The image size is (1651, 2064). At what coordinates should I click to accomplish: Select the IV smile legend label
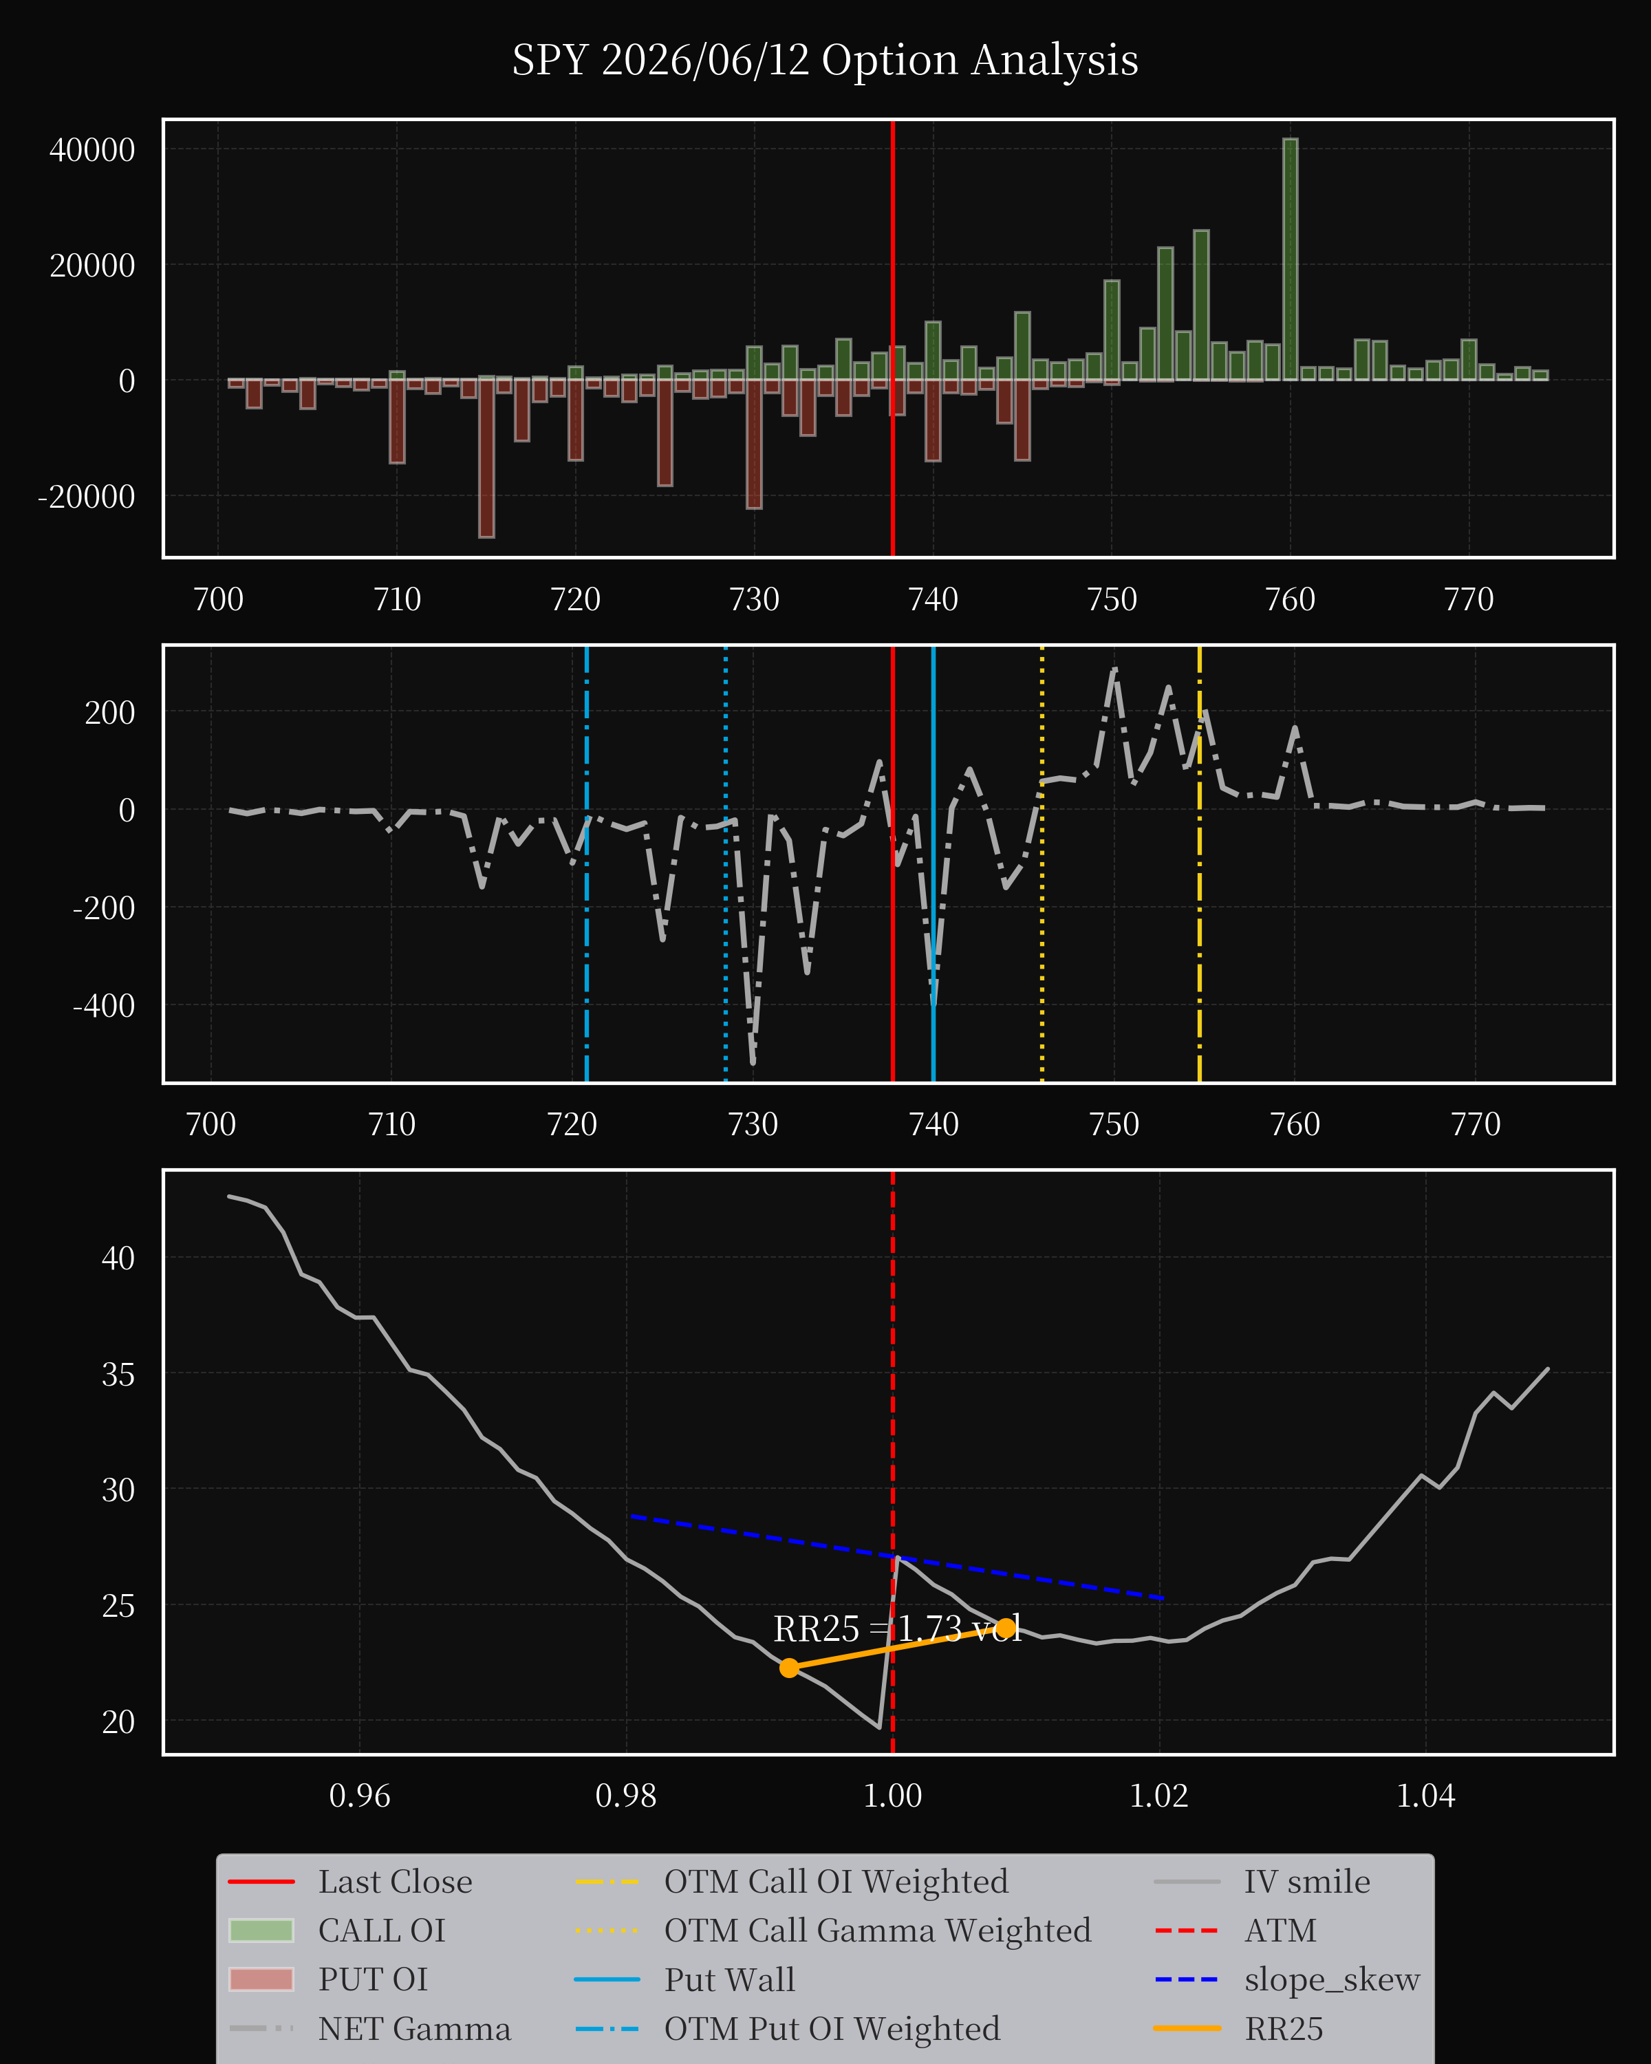pyautogui.click(x=1308, y=1881)
